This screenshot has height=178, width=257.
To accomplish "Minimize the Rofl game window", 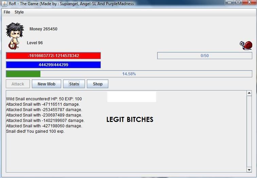I will 229,3.
